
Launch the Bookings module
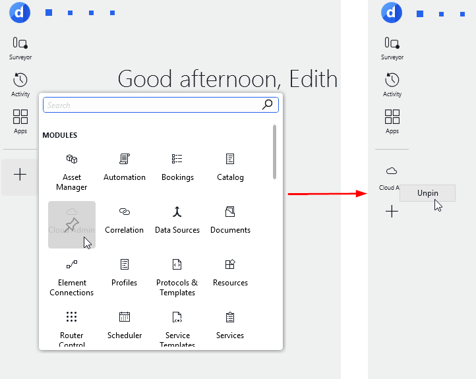[177, 167]
